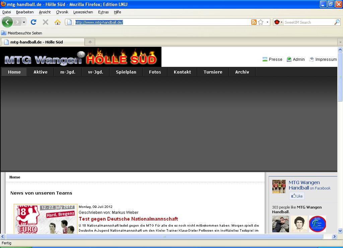Viewport: 343px width, 248px height.
Task: Click the Facebook Like button
Action: 297,196
